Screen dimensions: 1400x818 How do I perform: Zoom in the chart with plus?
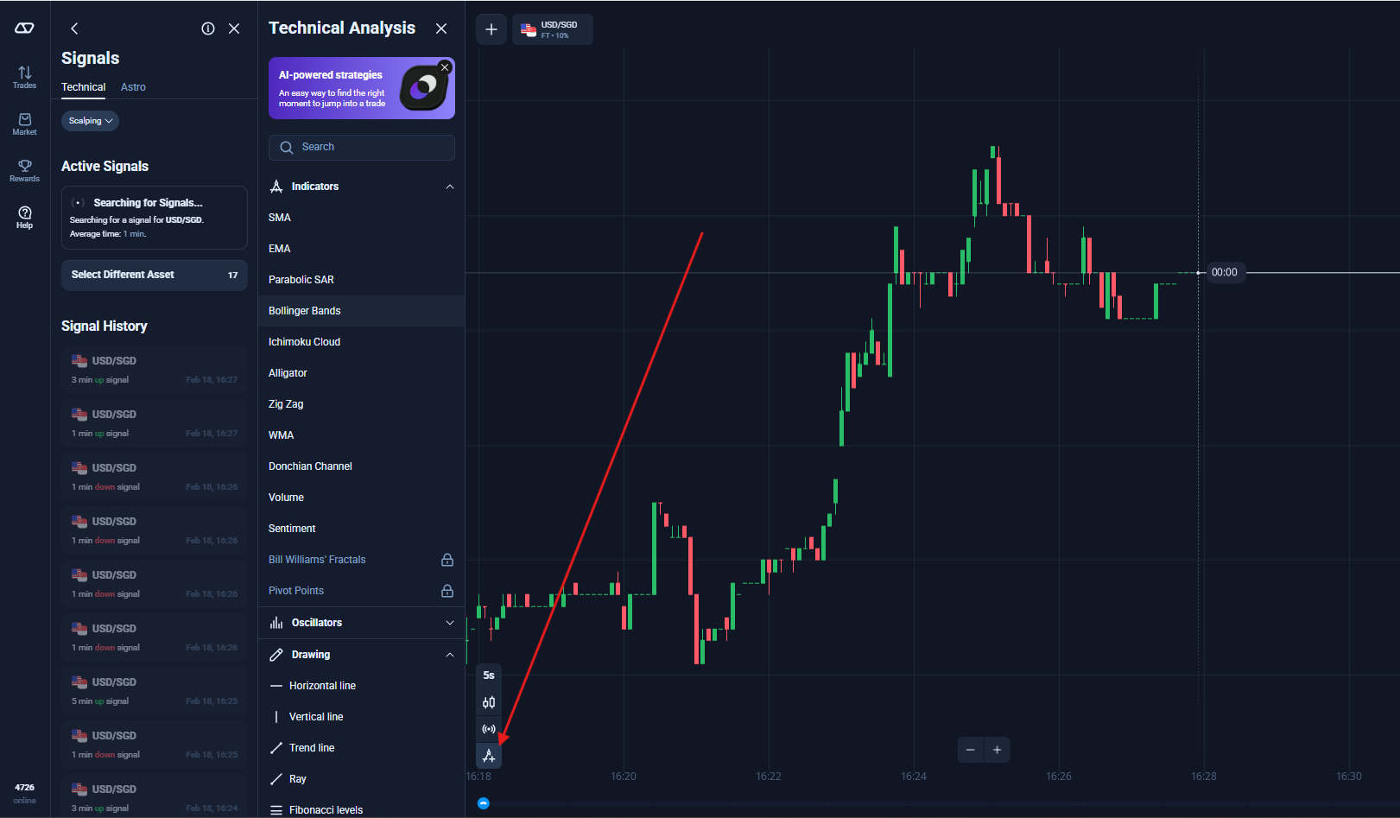click(997, 750)
